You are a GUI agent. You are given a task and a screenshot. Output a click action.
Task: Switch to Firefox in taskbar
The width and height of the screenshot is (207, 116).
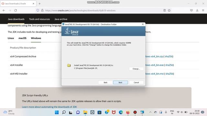[x=128, y=112]
